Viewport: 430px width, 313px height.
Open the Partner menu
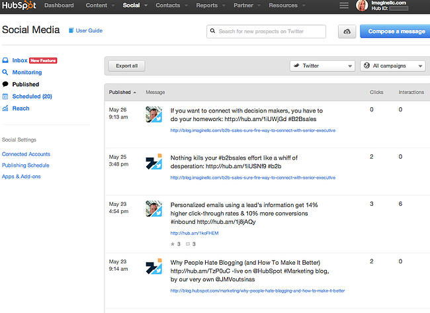243,5
